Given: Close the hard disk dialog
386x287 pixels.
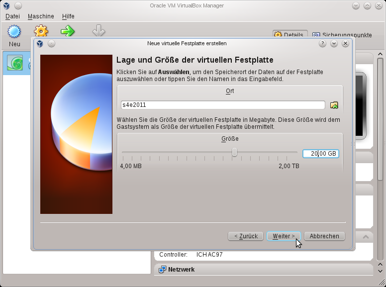Looking at the screenshot, I should coord(345,44).
